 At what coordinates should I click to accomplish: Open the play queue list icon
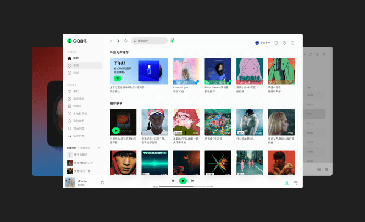[296, 183]
